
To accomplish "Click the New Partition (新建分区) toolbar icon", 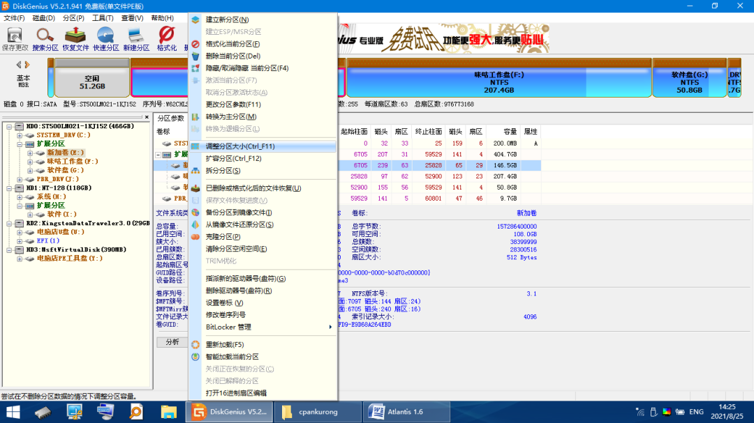I will point(136,39).
